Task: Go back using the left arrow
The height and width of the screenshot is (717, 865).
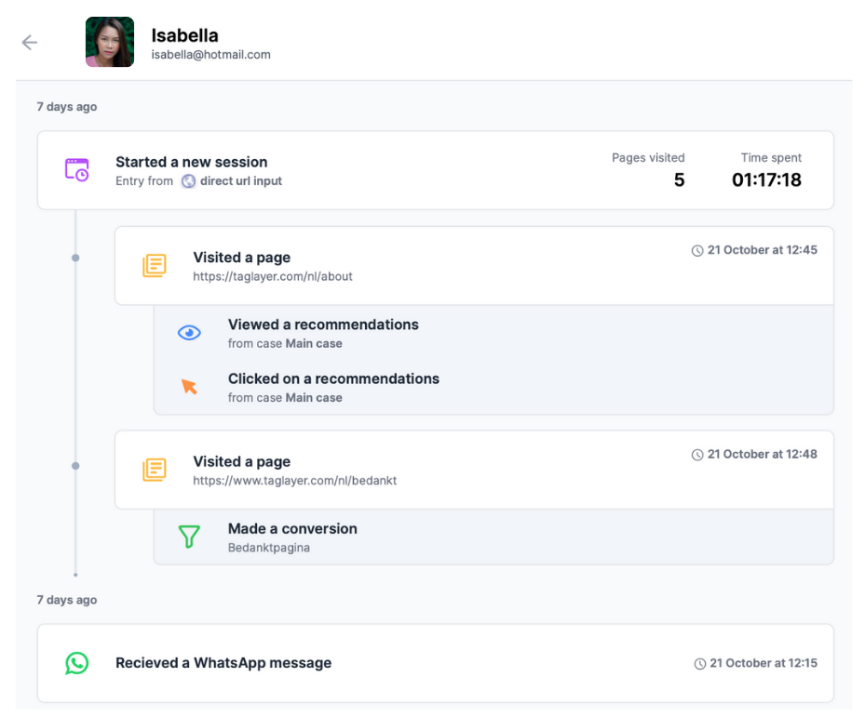Action: coord(29,43)
